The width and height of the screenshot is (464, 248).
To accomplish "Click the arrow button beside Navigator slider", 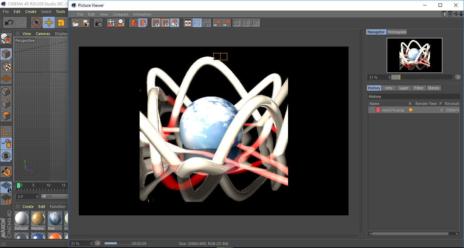I will [458, 77].
